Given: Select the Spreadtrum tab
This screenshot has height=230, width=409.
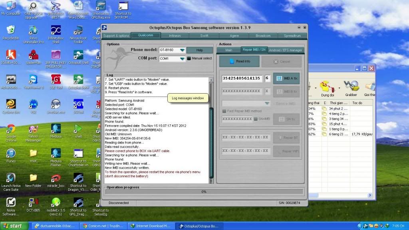Looking at the screenshot, I should coord(292,36).
